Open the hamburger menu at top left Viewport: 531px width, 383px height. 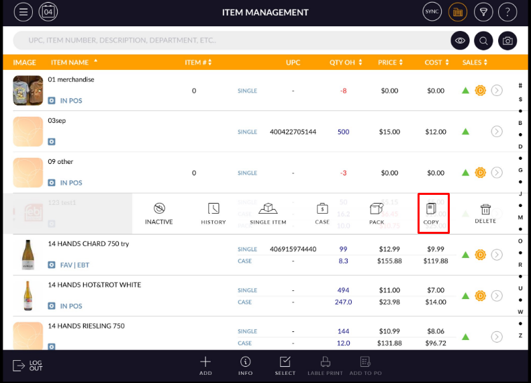[23, 12]
